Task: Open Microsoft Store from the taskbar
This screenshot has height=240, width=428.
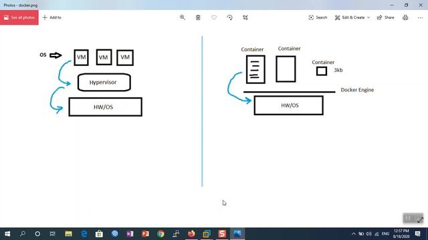Action: point(100,234)
